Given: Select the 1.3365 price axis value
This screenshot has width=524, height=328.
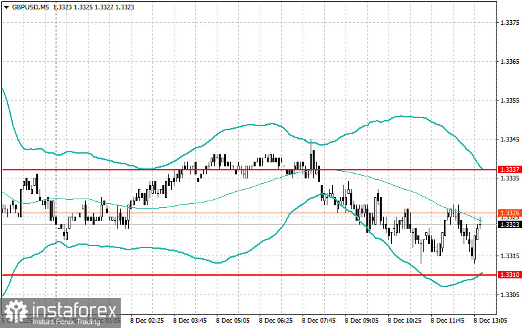Looking at the screenshot, I should (x=510, y=62).
